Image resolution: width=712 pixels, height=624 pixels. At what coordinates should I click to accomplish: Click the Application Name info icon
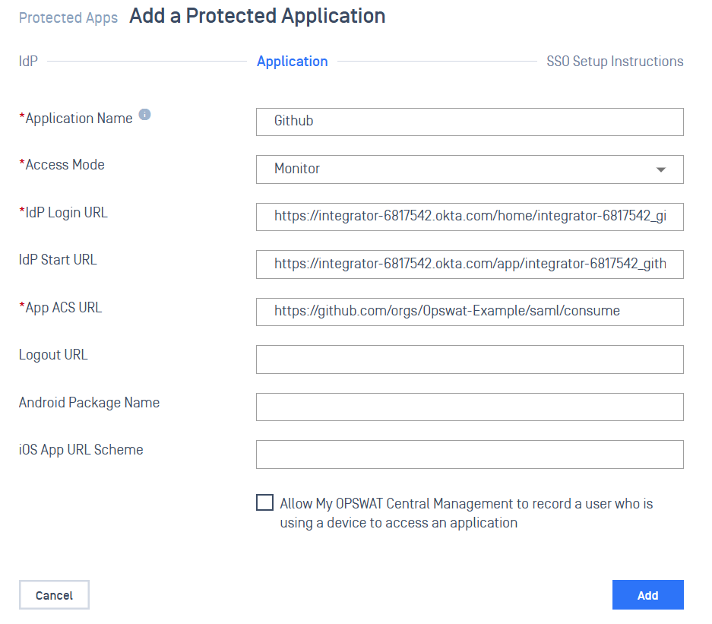click(x=144, y=116)
